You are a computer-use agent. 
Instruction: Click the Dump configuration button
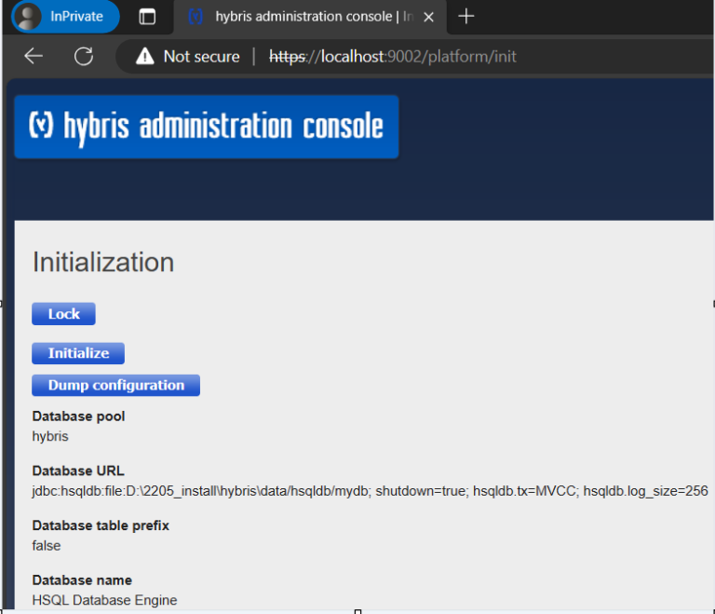pos(115,386)
